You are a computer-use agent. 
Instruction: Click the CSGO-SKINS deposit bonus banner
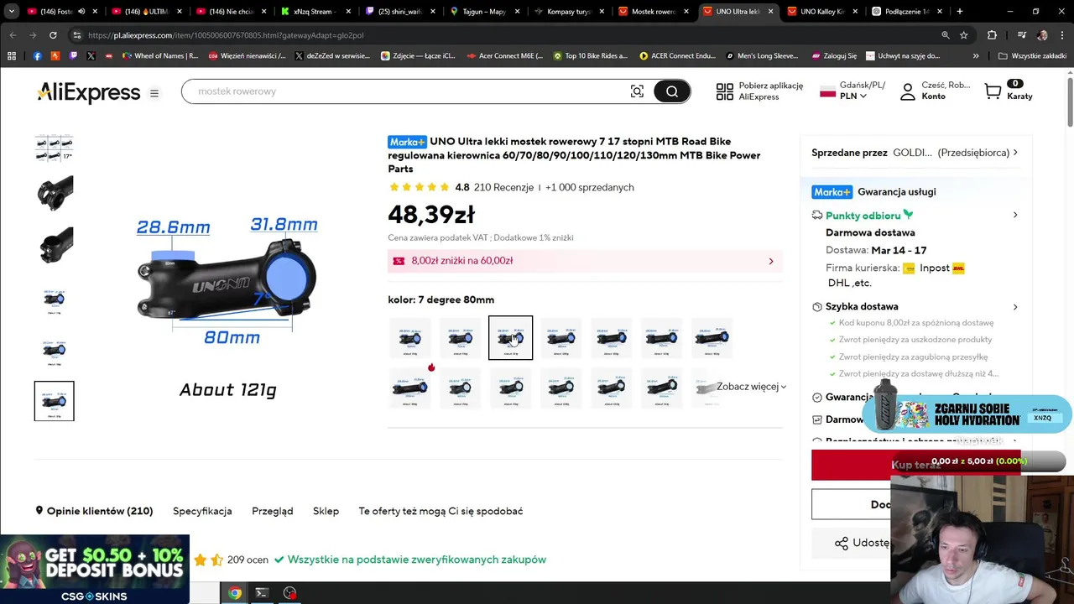point(94,569)
